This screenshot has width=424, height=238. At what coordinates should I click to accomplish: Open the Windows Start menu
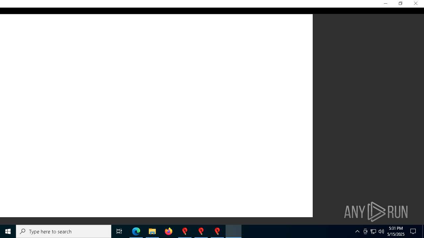point(8,231)
